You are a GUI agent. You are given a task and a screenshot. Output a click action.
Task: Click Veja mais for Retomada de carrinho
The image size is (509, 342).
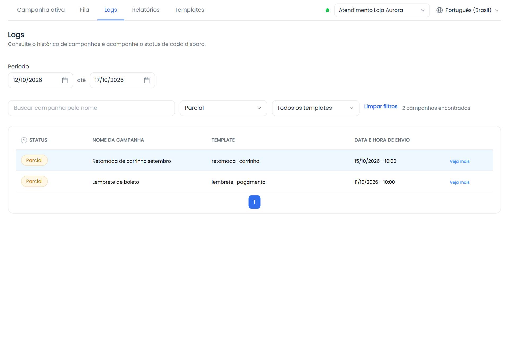coord(459,161)
